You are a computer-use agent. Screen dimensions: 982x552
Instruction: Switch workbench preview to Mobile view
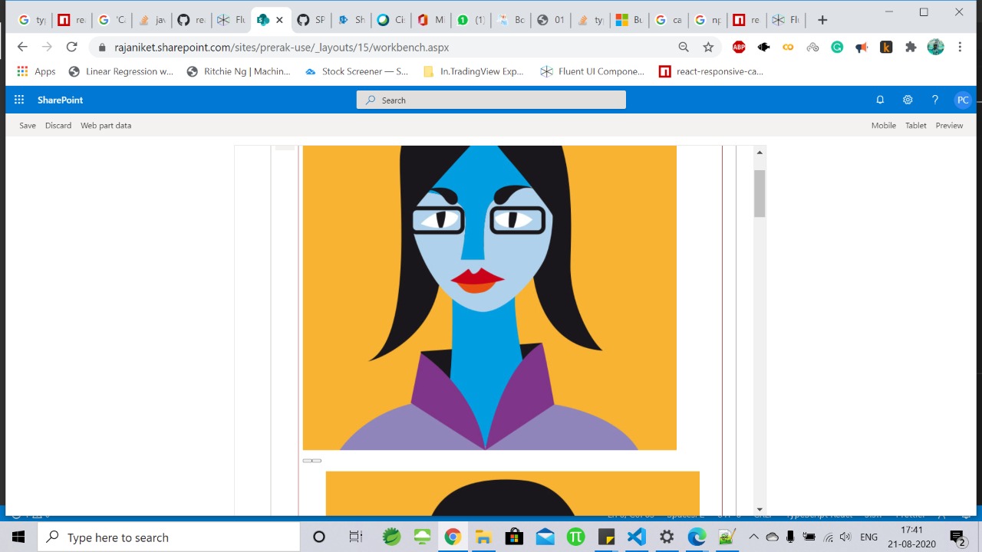(883, 125)
